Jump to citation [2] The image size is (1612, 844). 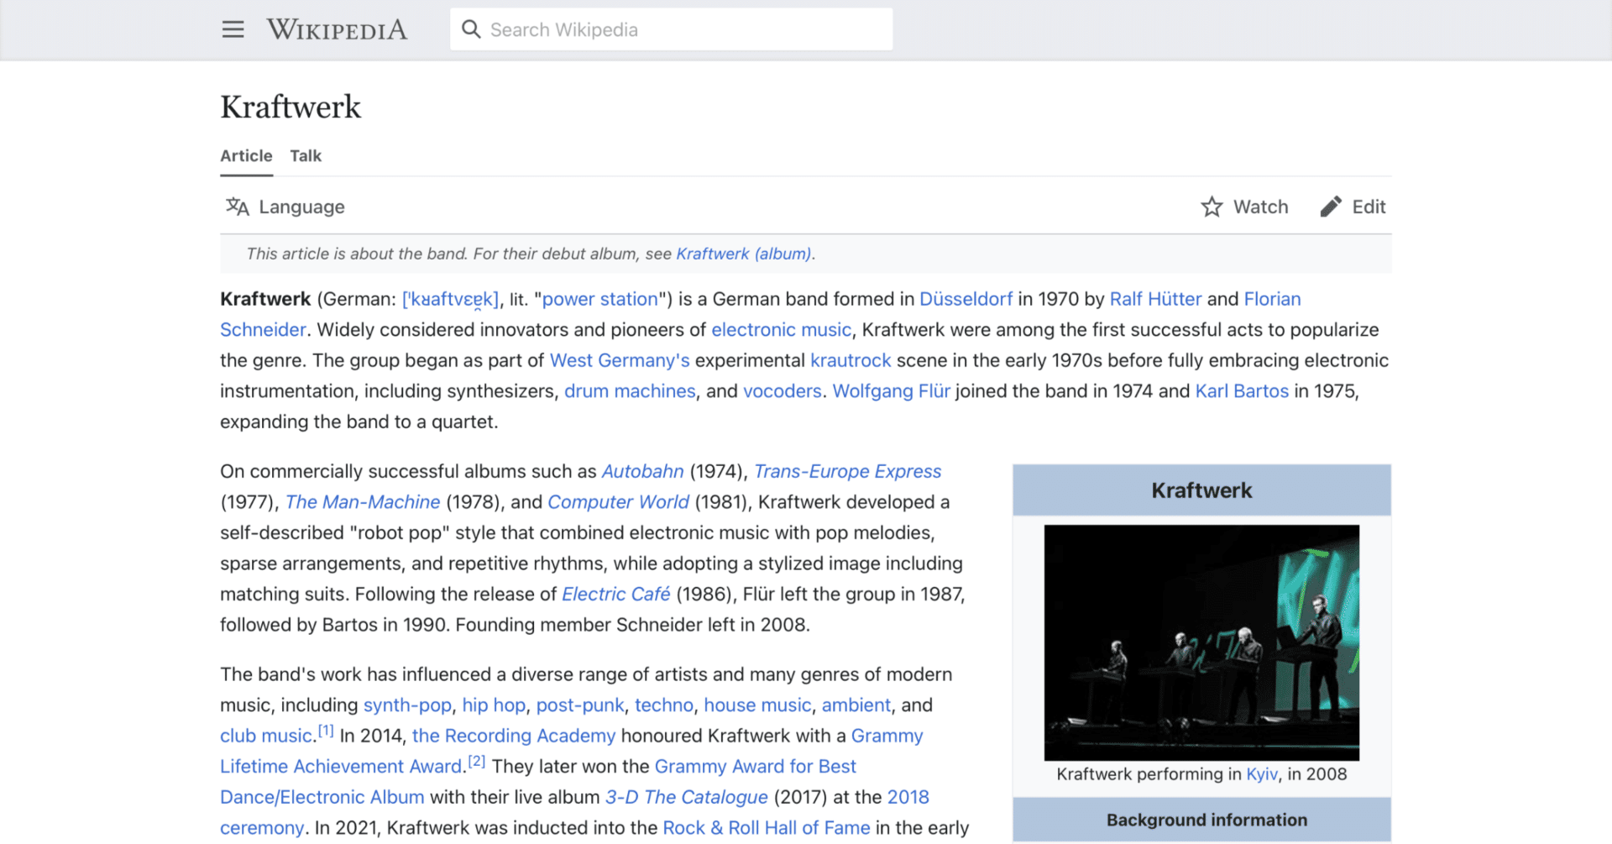(x=477, y=761)
